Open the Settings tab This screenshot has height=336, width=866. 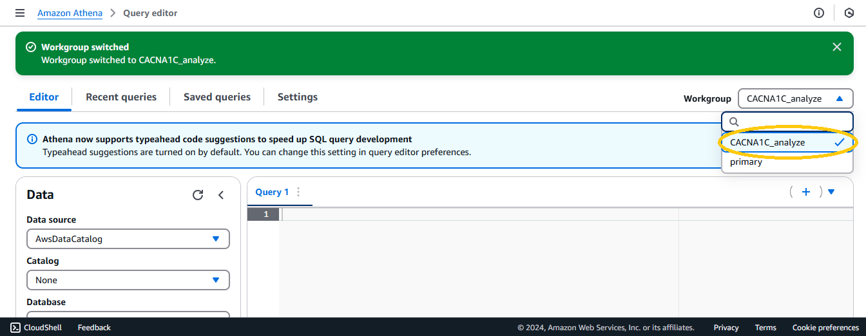coord(298,97)
